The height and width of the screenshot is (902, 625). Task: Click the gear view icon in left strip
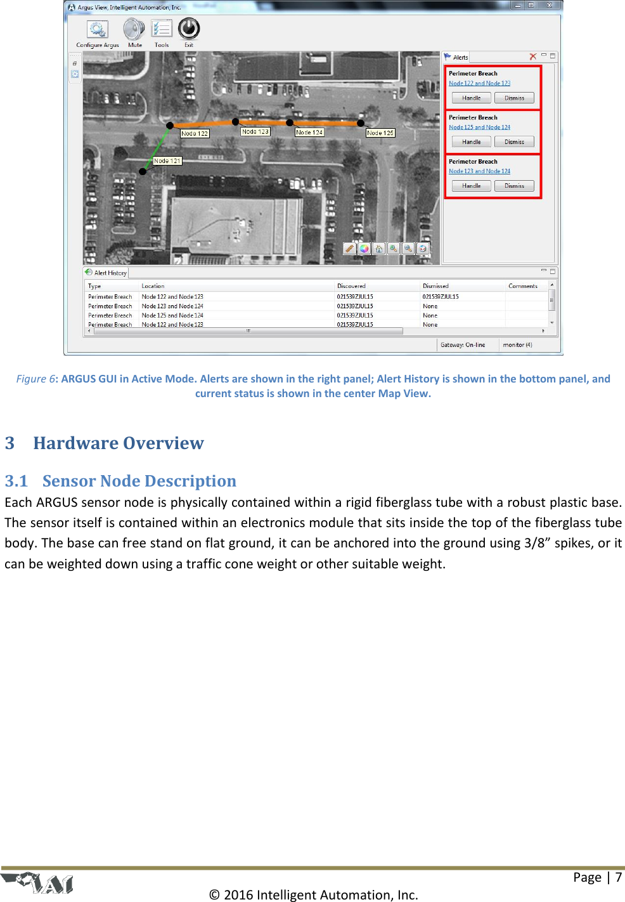(x=75, y=74)
